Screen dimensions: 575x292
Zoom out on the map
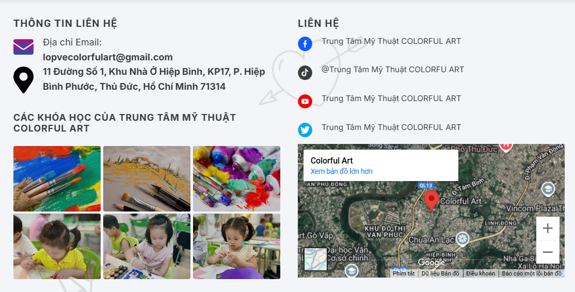click(548, 252)
